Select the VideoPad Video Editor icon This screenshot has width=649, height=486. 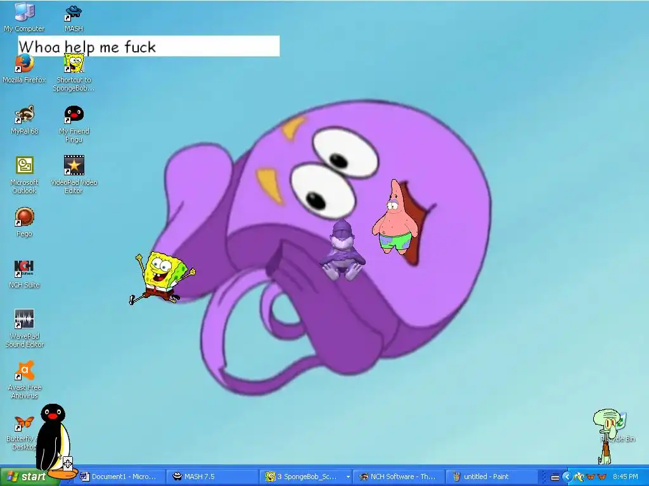74,175
